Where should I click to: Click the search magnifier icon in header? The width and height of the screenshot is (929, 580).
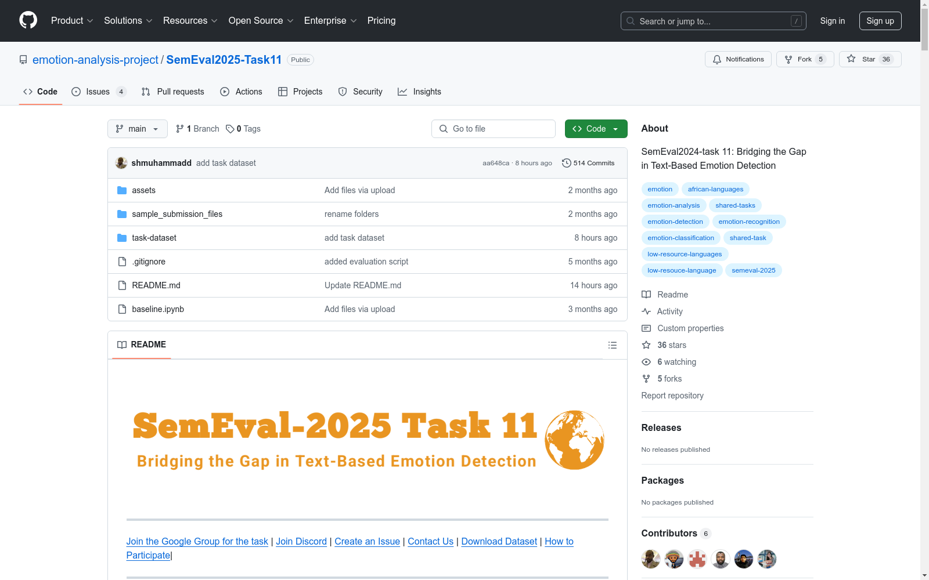pos(631,21)
